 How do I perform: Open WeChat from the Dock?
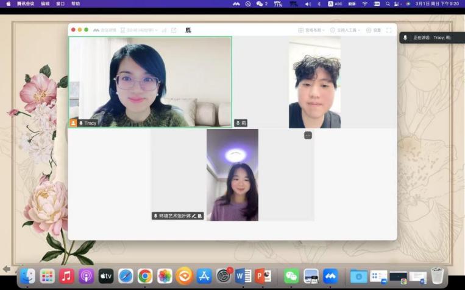[x=291, y=277]
